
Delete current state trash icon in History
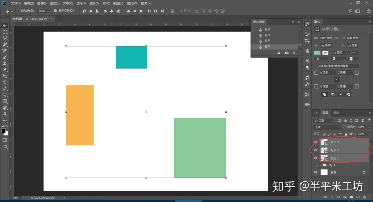(x=294, y=53)
